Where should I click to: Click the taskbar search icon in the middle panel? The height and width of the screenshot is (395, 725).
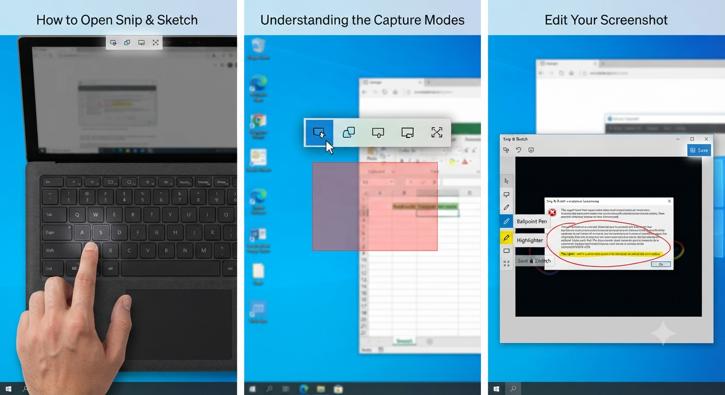(270, 389)
